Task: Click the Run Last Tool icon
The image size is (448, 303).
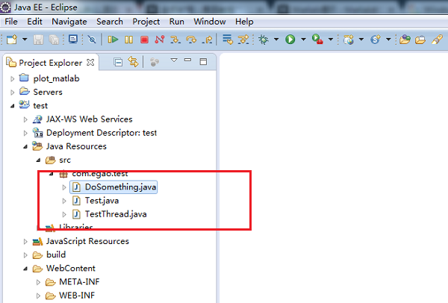Action: tap(317, 40)
